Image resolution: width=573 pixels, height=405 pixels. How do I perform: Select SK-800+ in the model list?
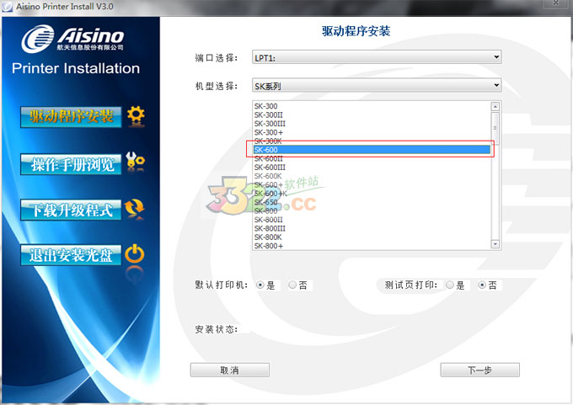[x=372, y=246]
